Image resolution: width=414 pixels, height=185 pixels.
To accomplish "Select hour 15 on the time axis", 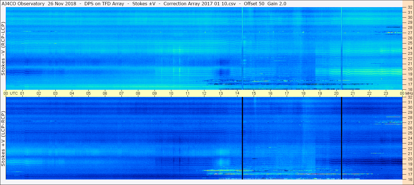I will tap(254, 93).
